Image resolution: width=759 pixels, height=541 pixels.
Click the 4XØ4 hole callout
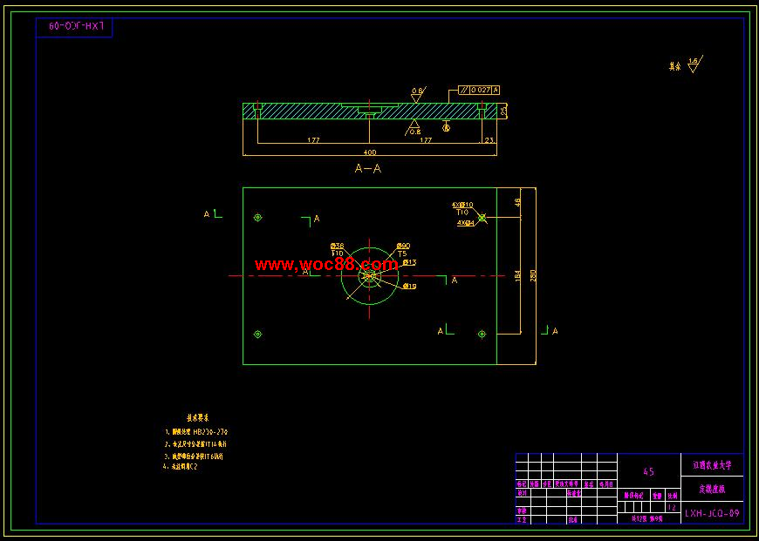(466, 223)
